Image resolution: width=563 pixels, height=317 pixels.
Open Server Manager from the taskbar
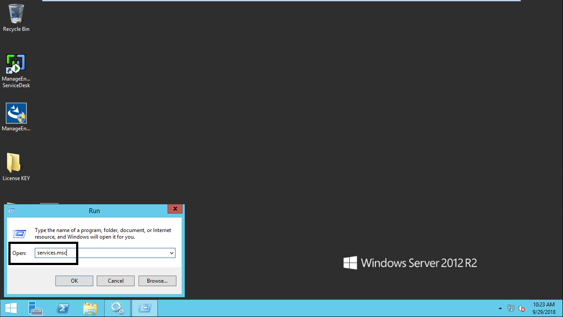tap(36, 308)
